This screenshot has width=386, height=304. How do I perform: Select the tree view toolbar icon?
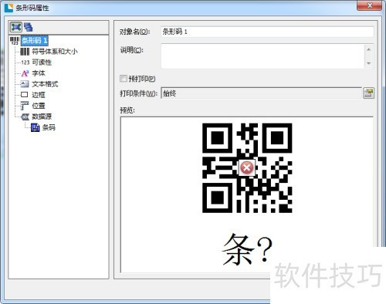16,27
